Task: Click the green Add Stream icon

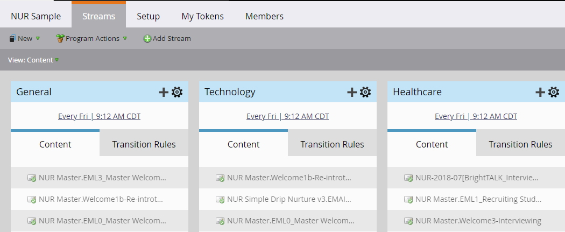Action: pyautogui.click(x=147, y=39)
